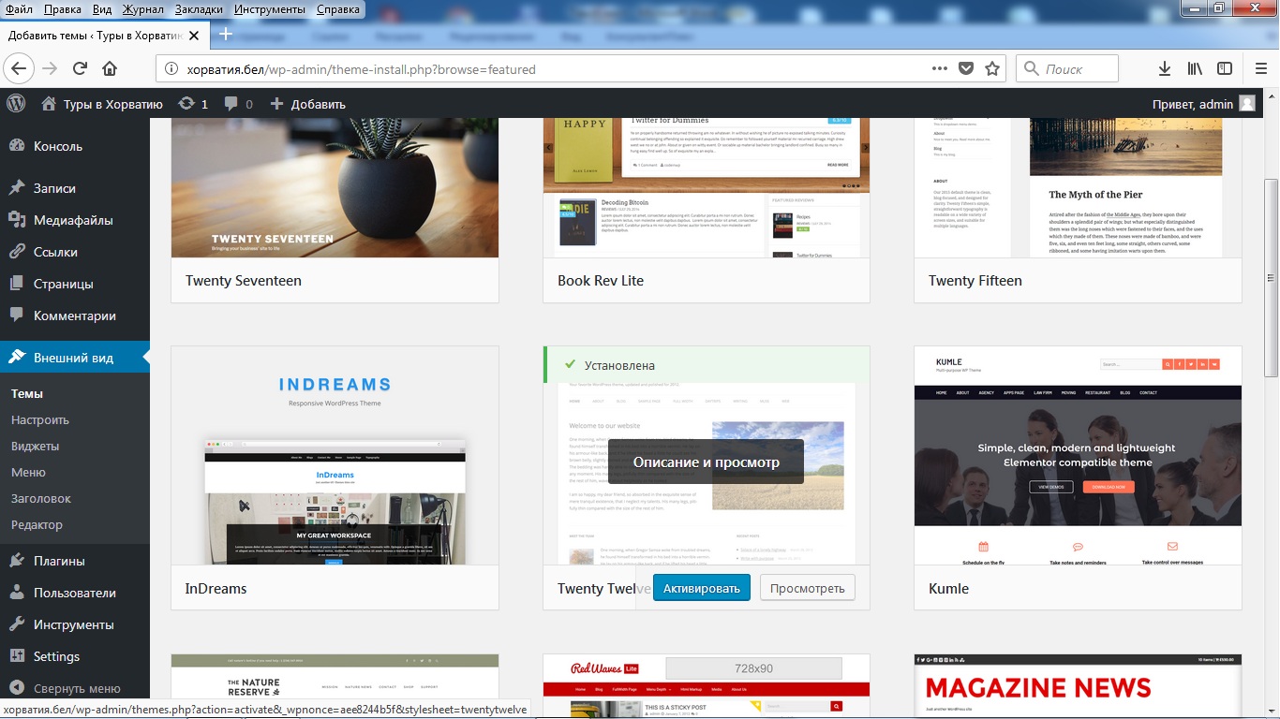Open the Закладки menu in menu bar
This screenshot has width=1280, height=719.
[x=198, y=9]
